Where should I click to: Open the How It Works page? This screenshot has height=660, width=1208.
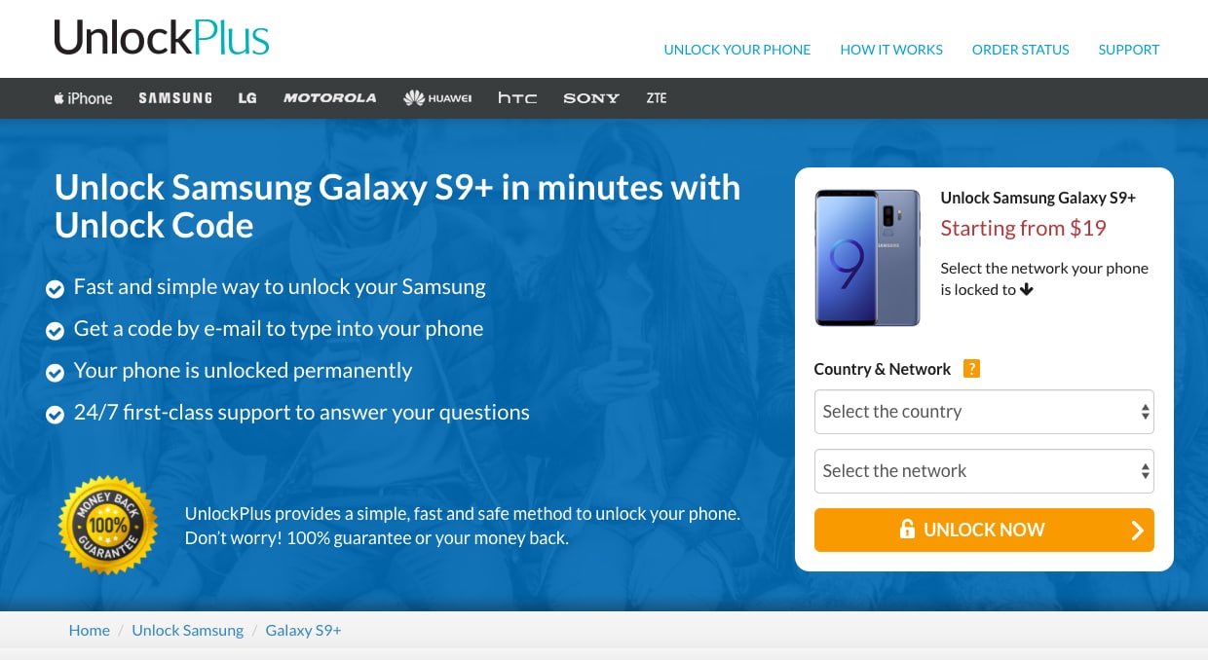891,50
